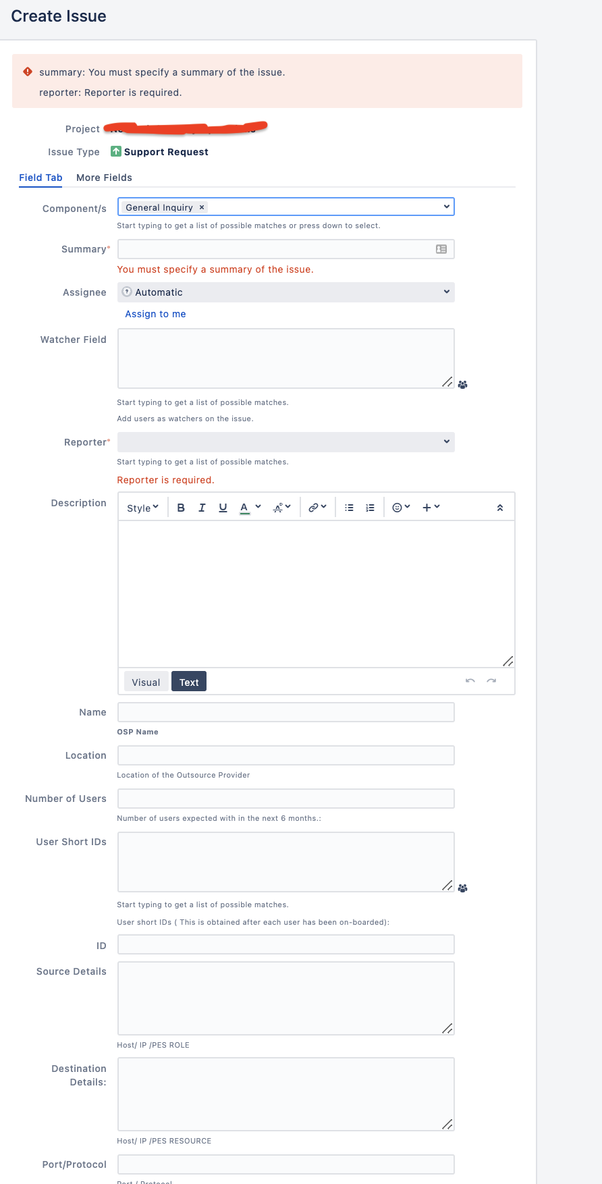Focus the Number of Users input field
The width and height of the screenshot is (602, 1184).
286,799
